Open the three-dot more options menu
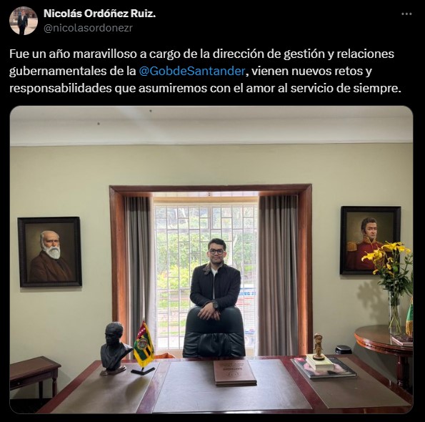This screenshot has height=422, width=425. 406,14
